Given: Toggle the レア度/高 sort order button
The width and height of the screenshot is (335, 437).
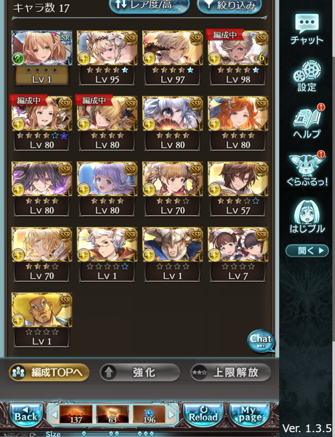Looking at the screenshot, I should tap(150, 6).
